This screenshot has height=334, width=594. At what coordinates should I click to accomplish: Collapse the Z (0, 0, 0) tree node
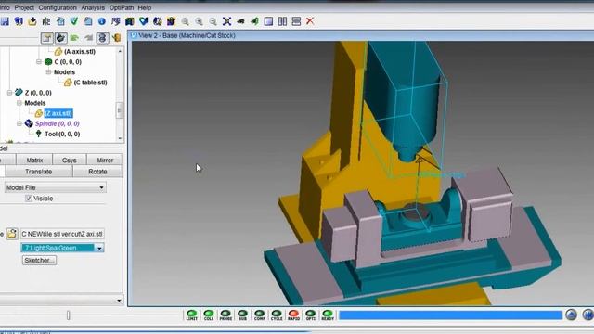tap(9, 93)
